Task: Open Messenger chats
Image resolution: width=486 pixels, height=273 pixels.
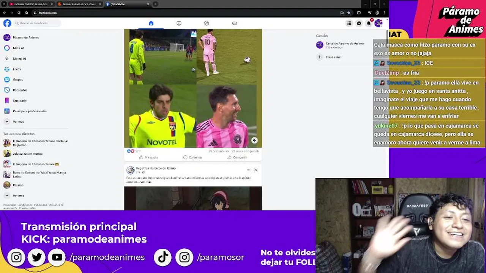Action: pyautogui.click(x=359, y=23)
